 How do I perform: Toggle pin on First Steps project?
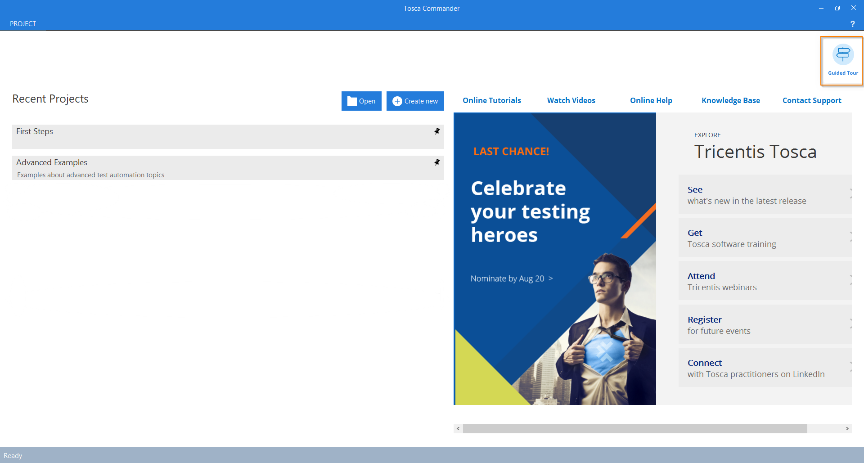(x=436, y=131)
